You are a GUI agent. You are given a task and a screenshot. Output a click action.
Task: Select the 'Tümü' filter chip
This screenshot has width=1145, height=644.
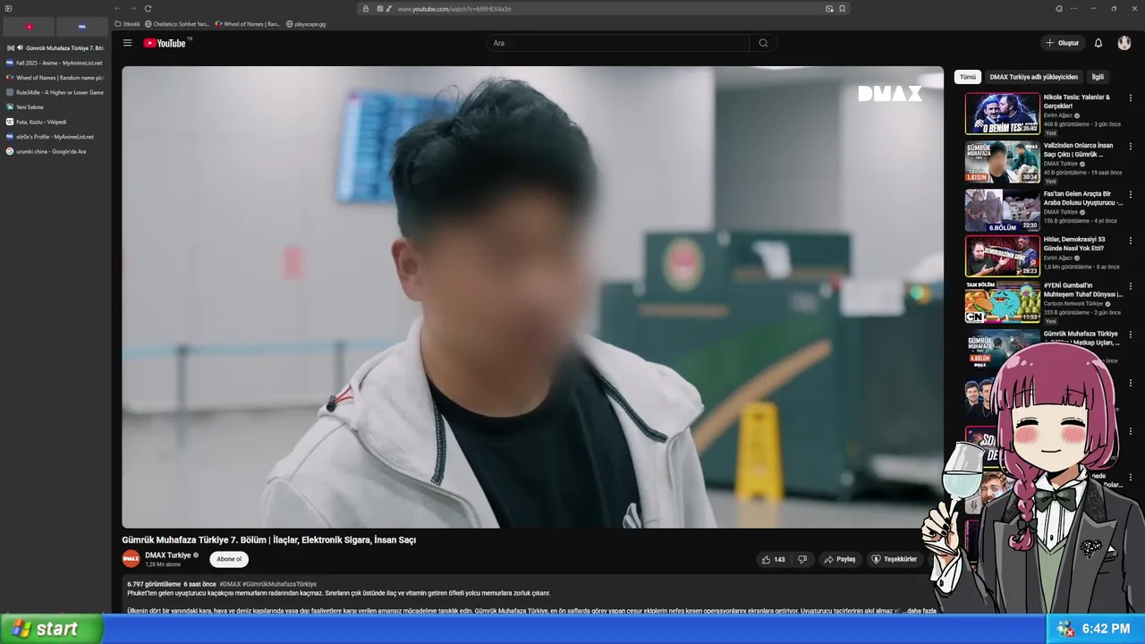pyautogui.click(x=968, y=77)
